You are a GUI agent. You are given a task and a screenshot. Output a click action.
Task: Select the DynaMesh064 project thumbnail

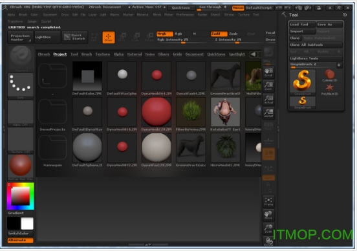(157, 76)
